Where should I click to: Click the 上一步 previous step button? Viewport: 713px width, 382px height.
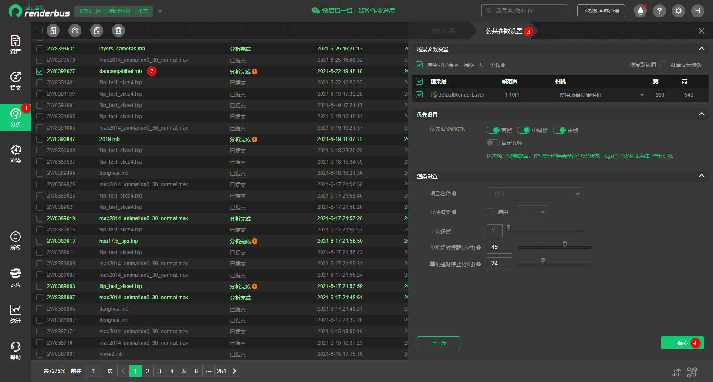438,343
